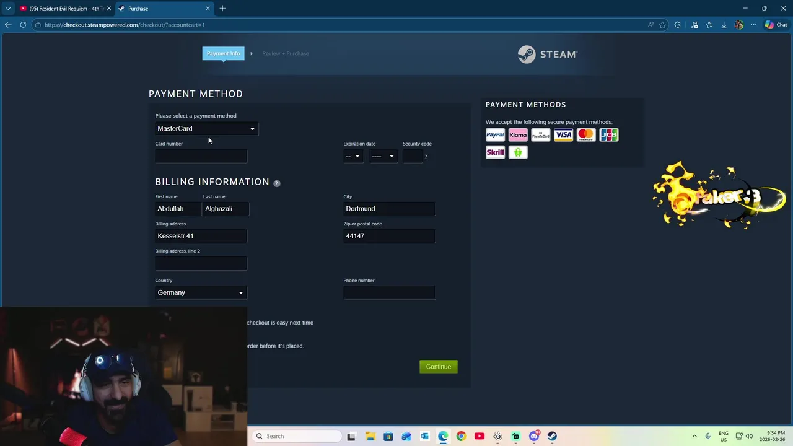This screenshot has height=446, width=793.
Task: Open Microsoft Edge from taskbar
Action: pos(443,436)
